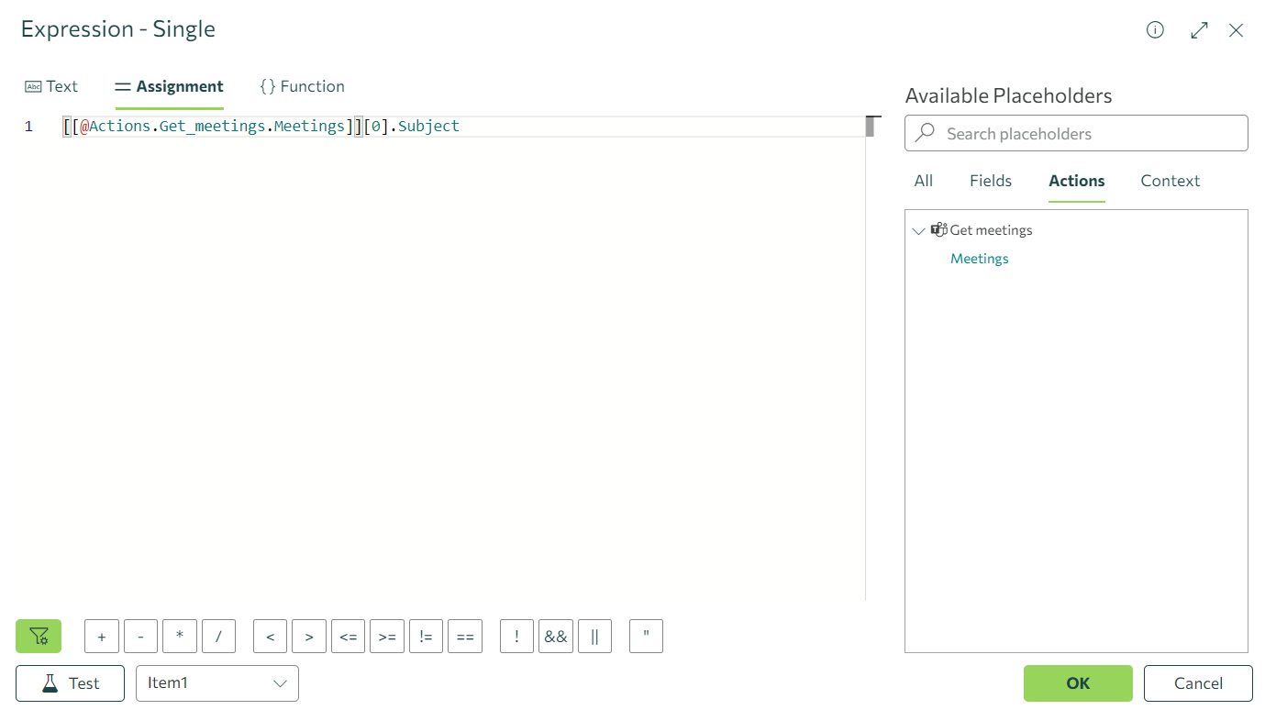Insert the not-equal != operator

tap(427, 636)
